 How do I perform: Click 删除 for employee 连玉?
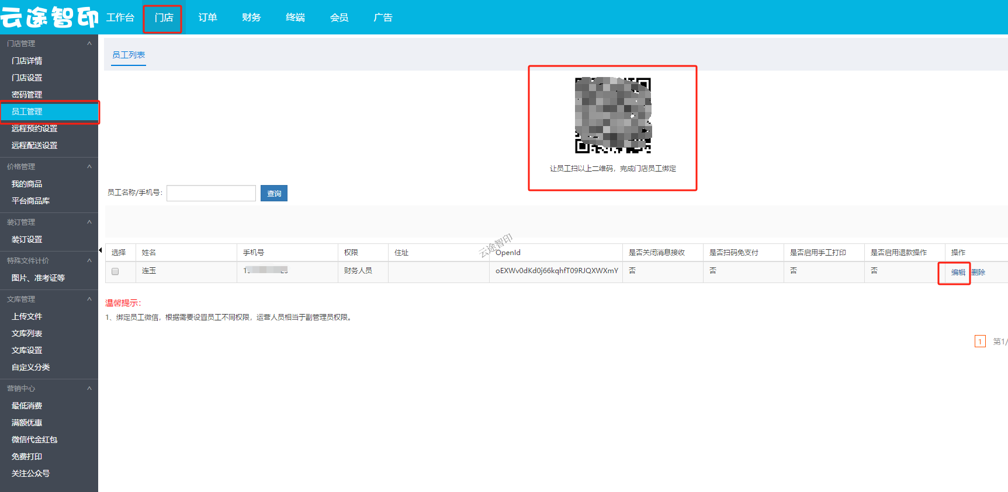click(978, 273)
